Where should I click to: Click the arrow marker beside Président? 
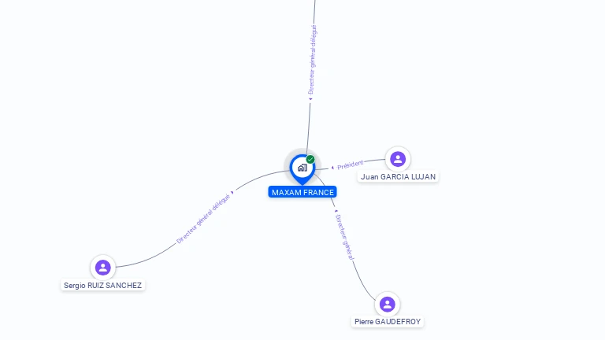pyautogui.click(x=332, y=168)
